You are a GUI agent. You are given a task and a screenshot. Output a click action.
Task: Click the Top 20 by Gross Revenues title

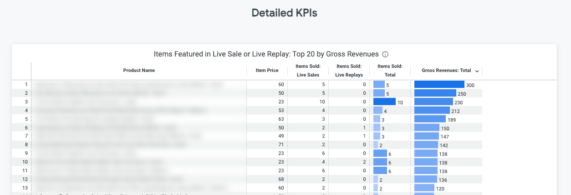click(x=266, y=54)
